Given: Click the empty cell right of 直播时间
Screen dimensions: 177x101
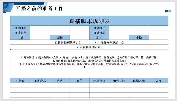Looking at the screenshot, I should coord(40,28).
